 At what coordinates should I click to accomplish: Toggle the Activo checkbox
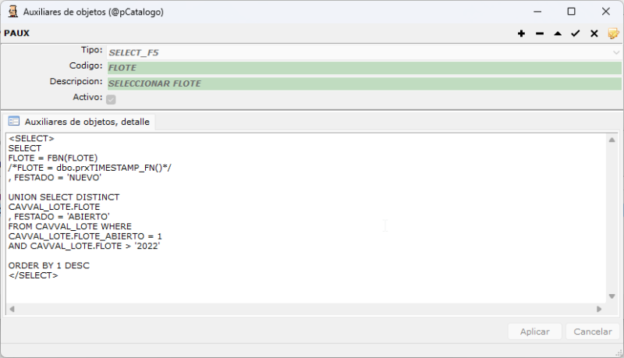click(x=111, y=99)
